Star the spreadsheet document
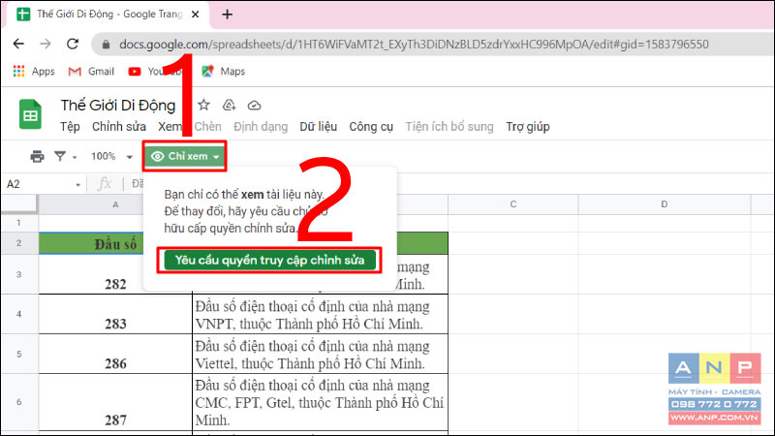The image size is (775, 436). tap(203, 105)
